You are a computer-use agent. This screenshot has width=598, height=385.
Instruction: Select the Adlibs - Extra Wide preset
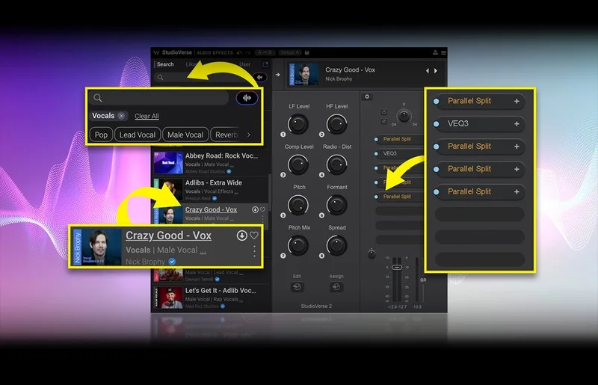211,190
